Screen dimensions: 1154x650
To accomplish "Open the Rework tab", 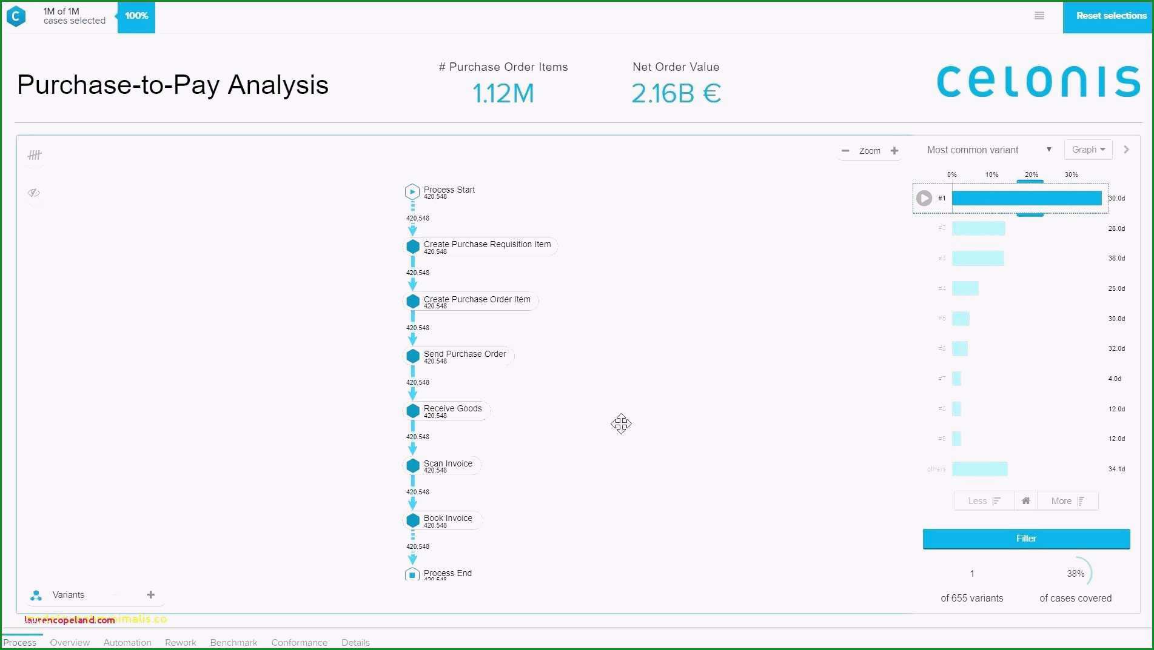I will 181,642.
